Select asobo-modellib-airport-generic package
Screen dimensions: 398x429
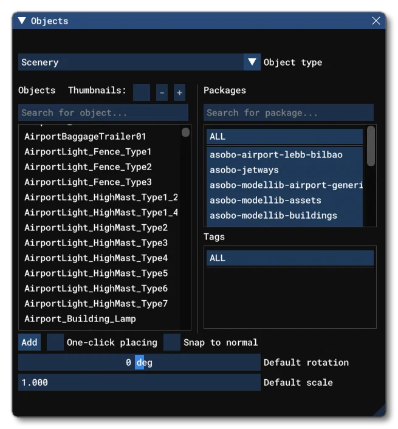[x=284, y=185]
